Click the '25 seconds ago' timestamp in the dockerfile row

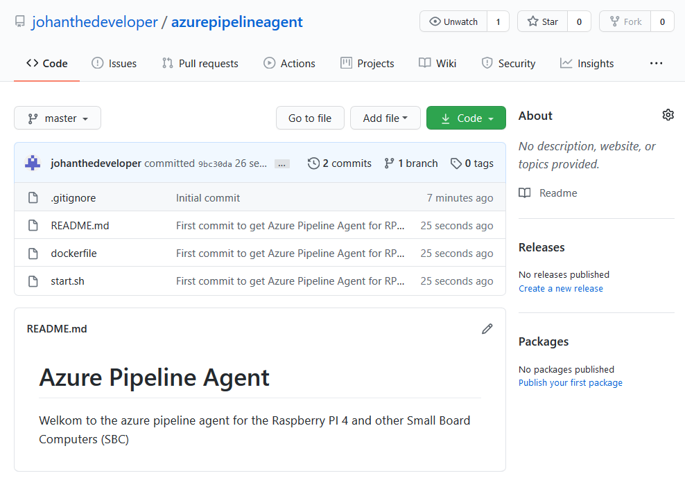pos(457,254)
